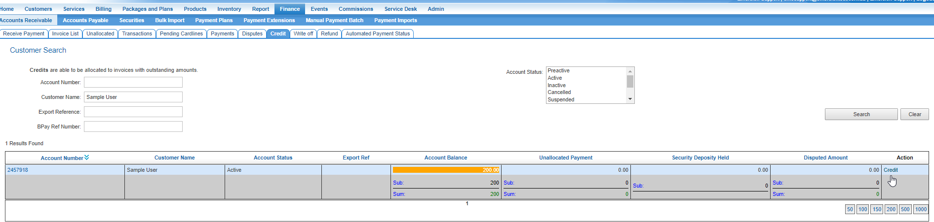Show 100 results per page
This screenshot has width=934, height=222.
pyautogui.click(x=862, y=209)
